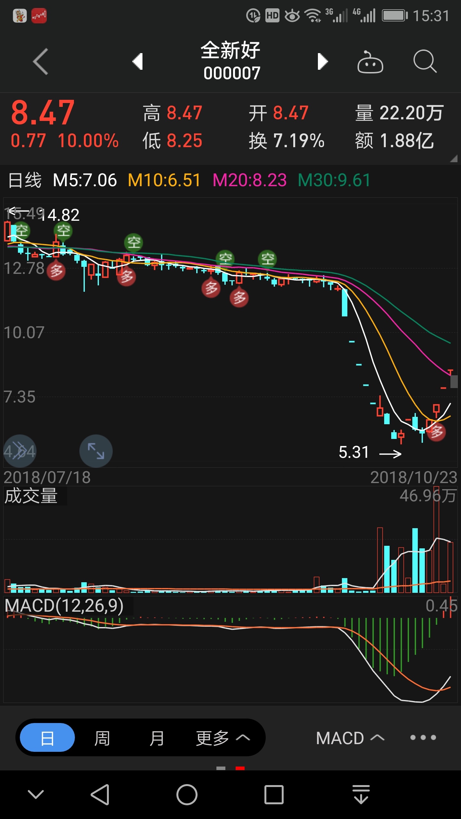The height and width of the screenshot is (819, 461).
Task: Switch to next stock with right triangle
Action: [x=323, y=61]
